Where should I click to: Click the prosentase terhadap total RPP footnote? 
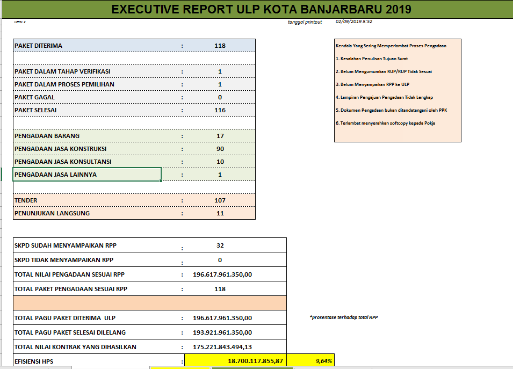(344, 317)
